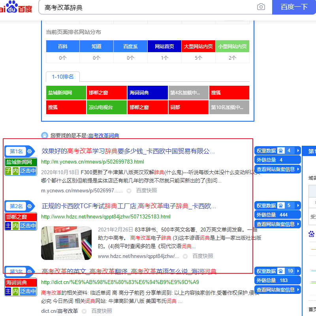The height and width of the screenshot is (316, 316).
Task: Open the result titled 效果好的高考改革学习辞典要多少钱
Action: point(128,151)
